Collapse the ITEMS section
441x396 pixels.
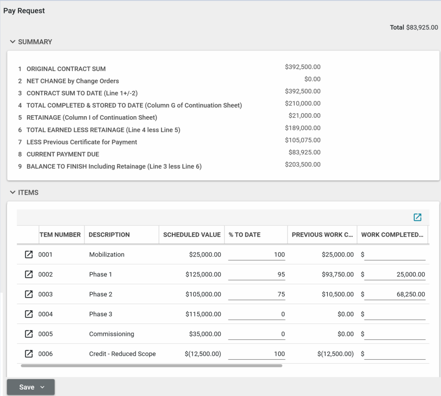click(x=13, y=193)
